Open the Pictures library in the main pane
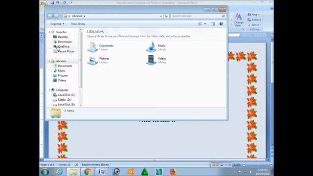 coord(98,60)
